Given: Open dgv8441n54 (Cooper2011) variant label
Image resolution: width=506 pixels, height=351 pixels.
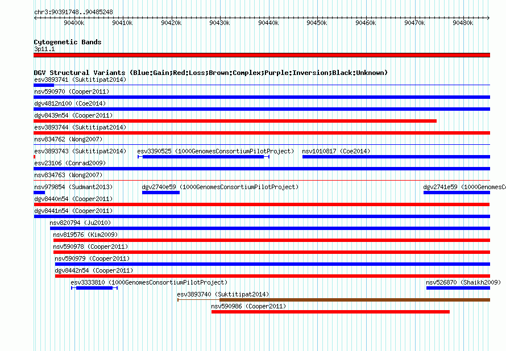Looking at the screenshot, I should pyautogui.click(x=73, y=211).
